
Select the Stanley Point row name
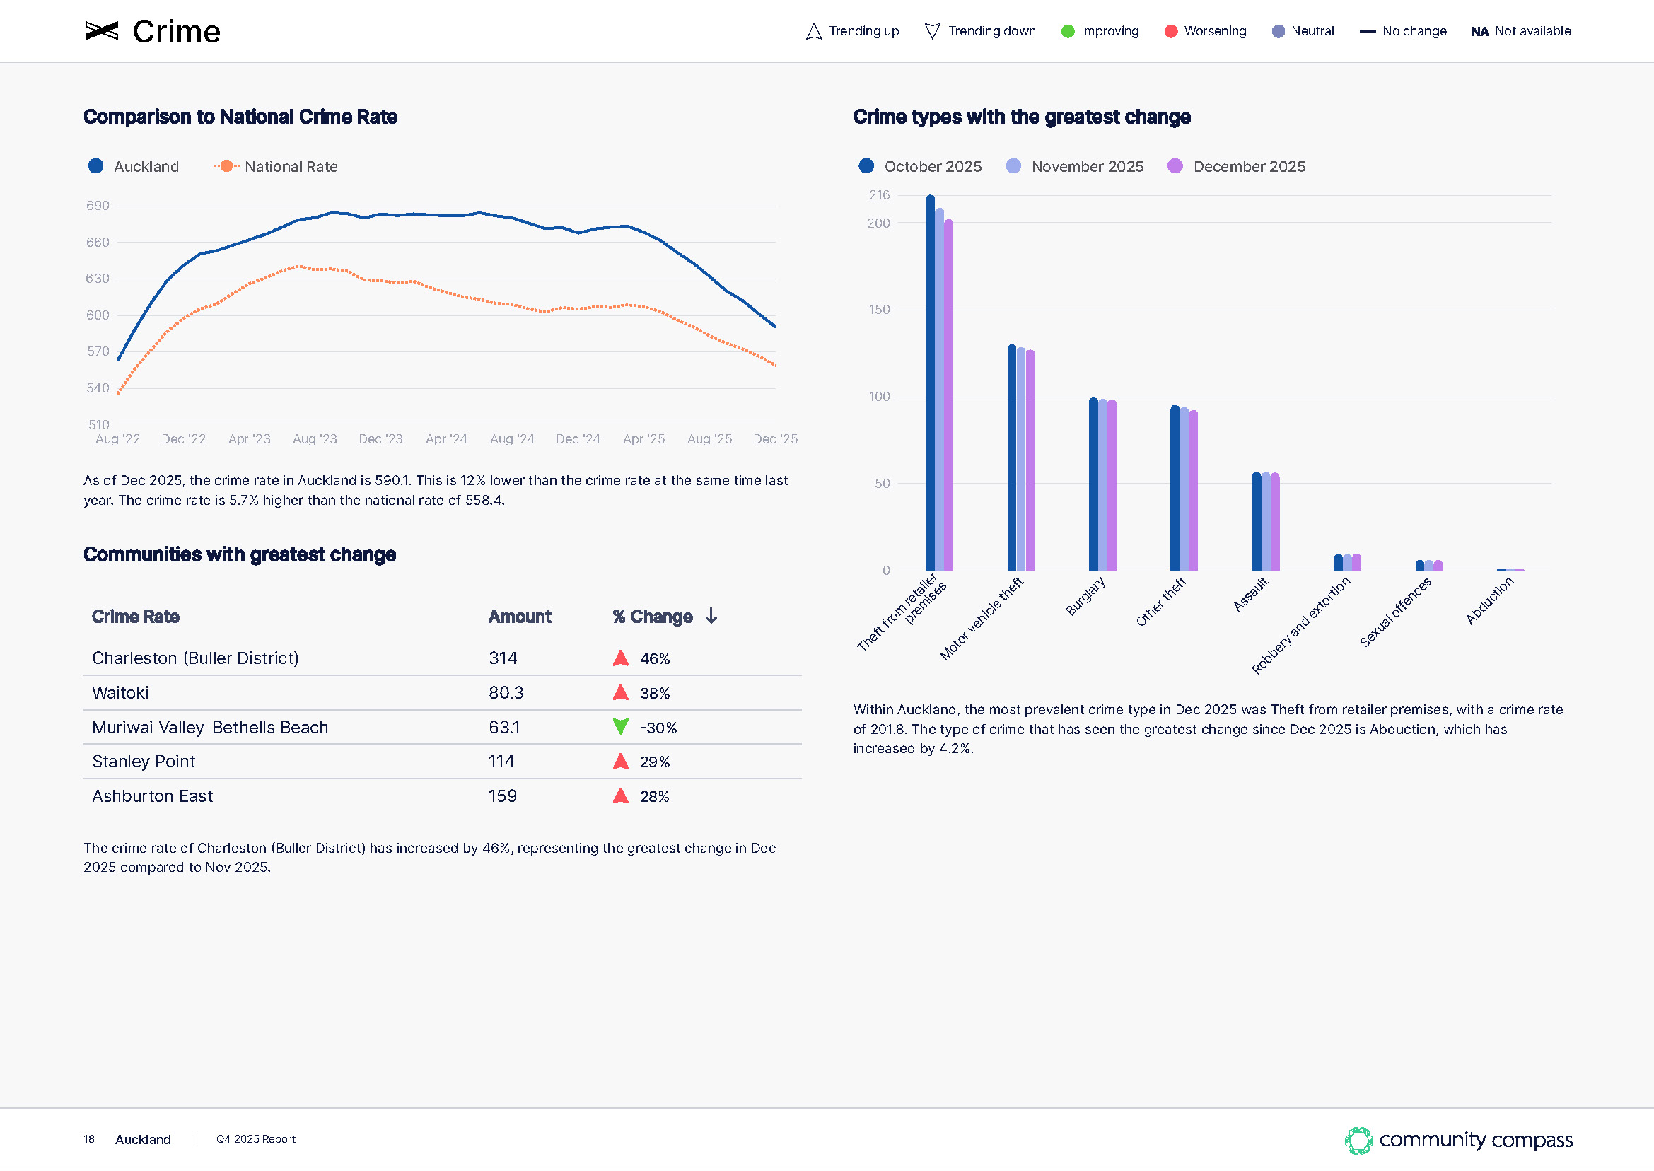tap(144, 762)
